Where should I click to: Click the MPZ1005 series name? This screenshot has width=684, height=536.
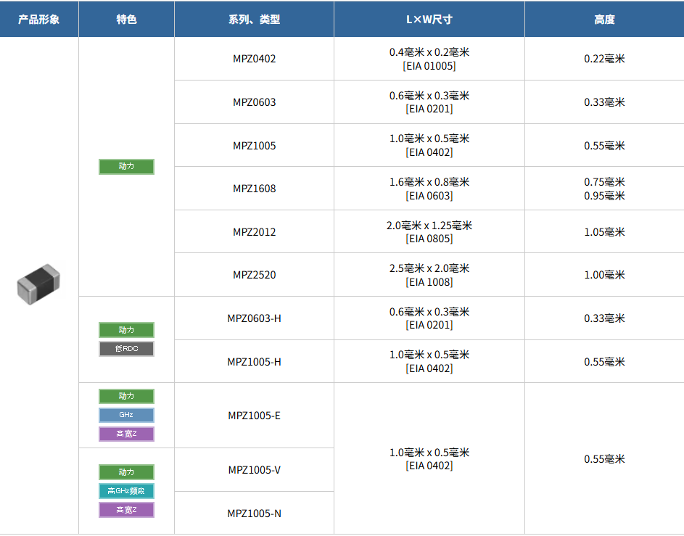[255, 146]
